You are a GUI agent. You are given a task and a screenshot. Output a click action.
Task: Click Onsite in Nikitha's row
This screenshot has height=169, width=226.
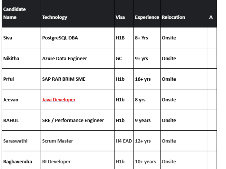[184, 58]
